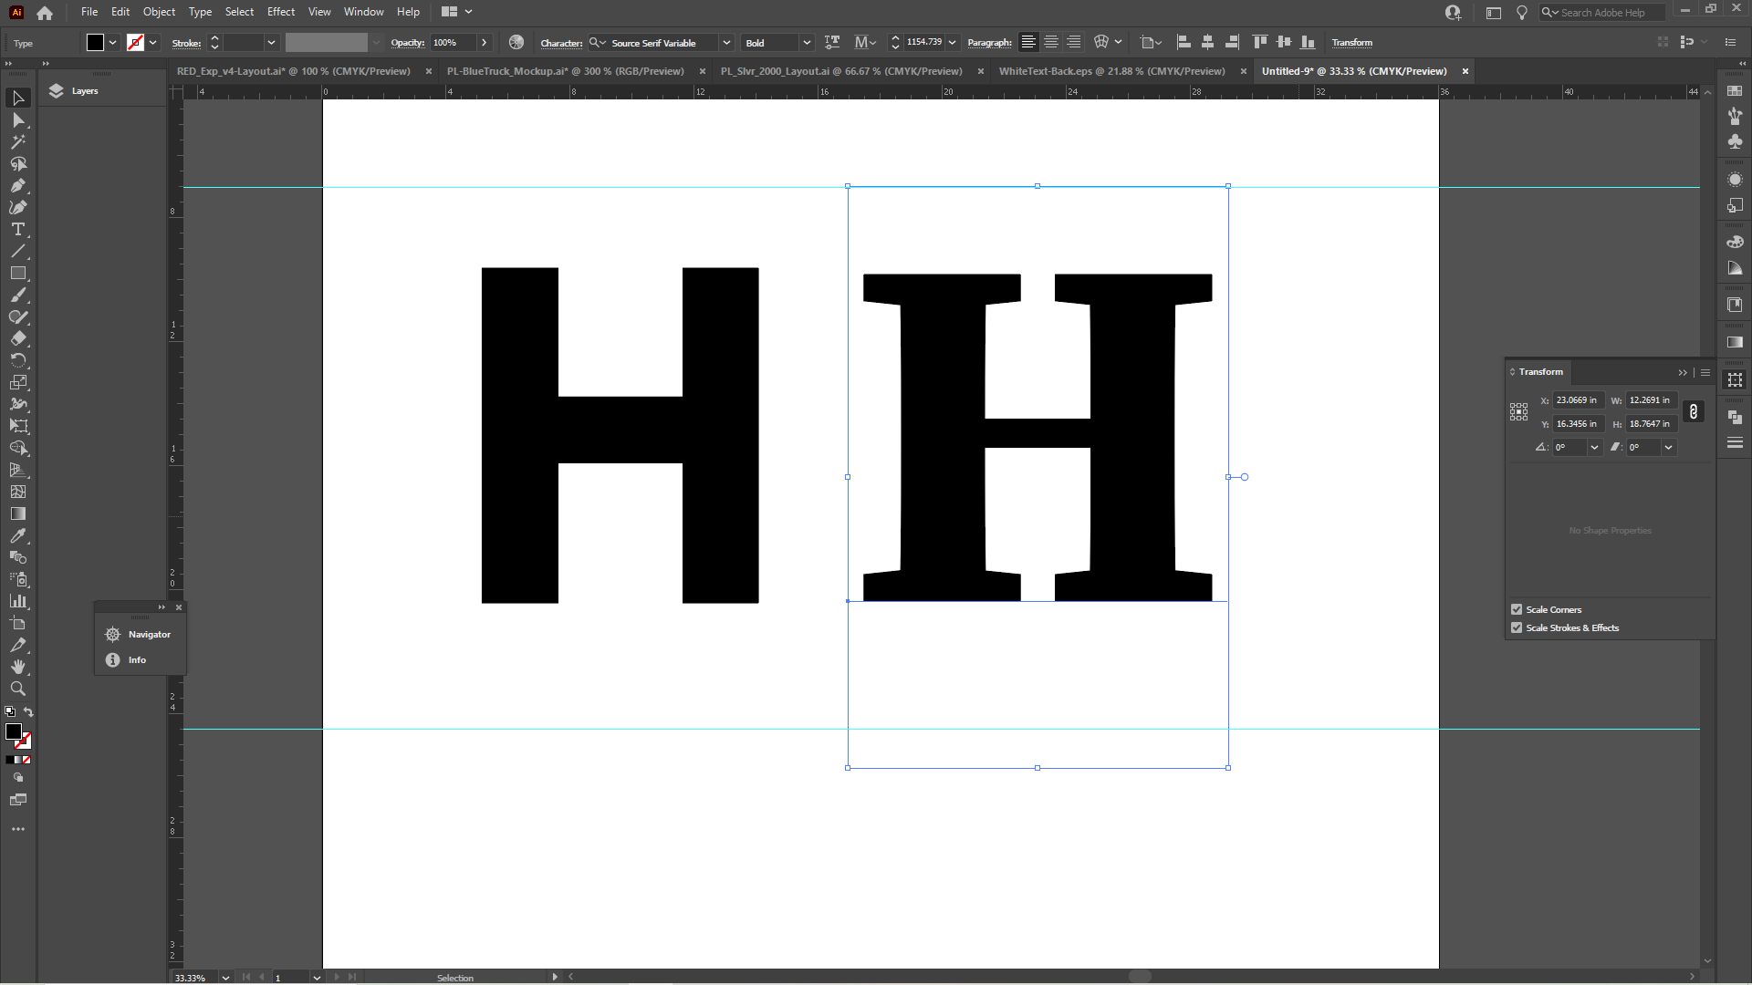Open the Recolor Artwork globe icon

(x=516, y=43)
